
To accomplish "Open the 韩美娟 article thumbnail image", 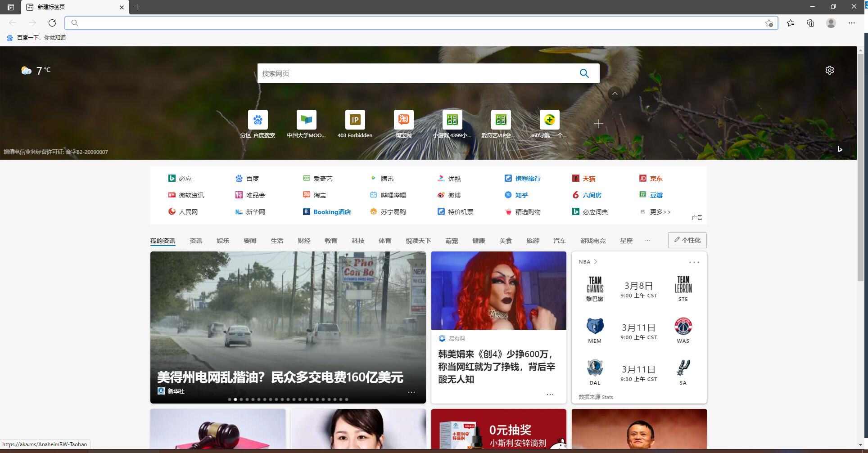I will click(x=499, y=291).
